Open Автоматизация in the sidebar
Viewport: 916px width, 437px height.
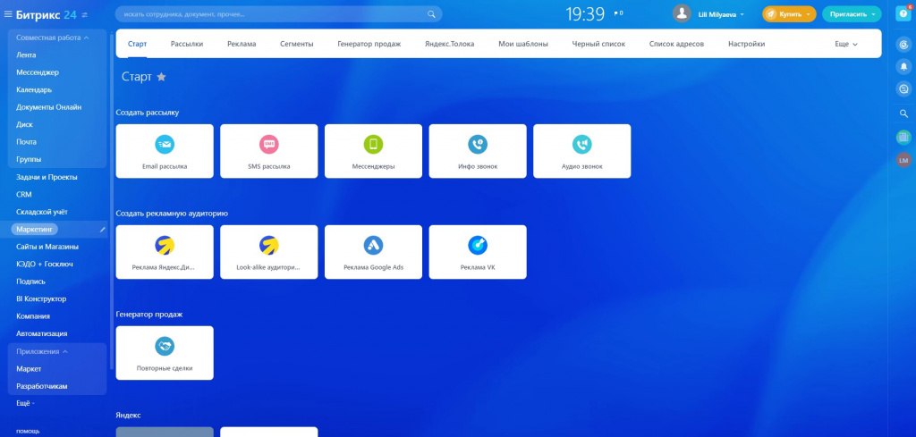(41, 333)
